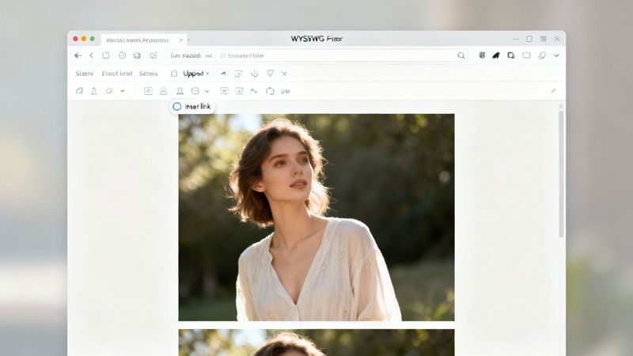Click the X icon at the end of the Upped row
The height and width of the screenshot is (356, 633).
click(284, 74)
